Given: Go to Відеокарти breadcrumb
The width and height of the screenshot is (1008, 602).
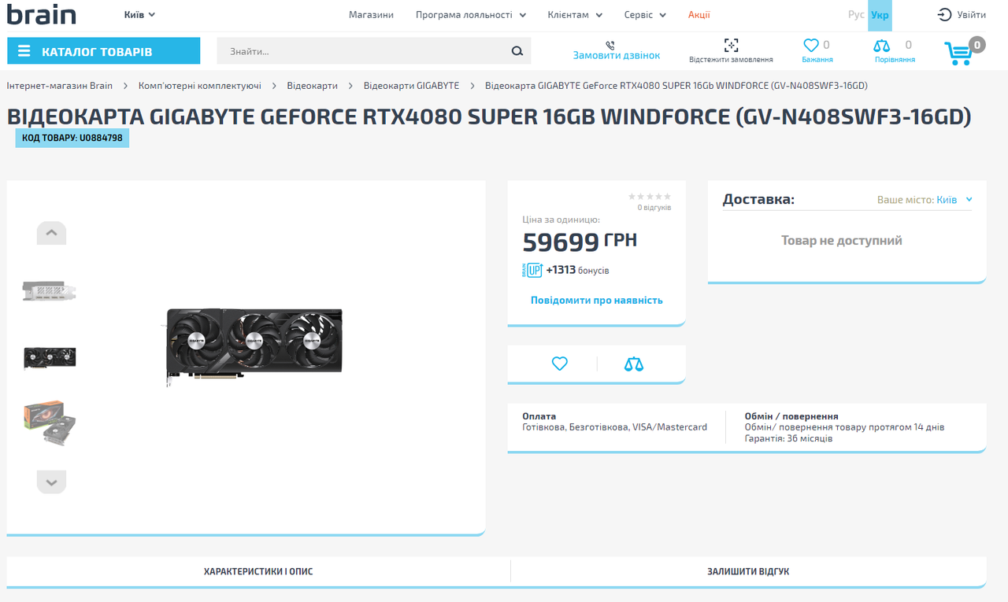Looking at the screenshot, I should [x=312, y=85].
